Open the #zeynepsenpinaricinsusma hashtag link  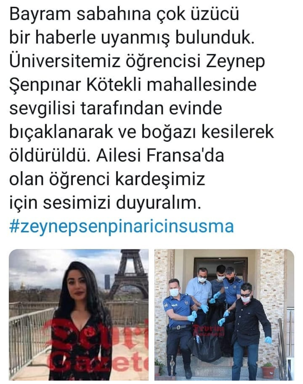121,226
